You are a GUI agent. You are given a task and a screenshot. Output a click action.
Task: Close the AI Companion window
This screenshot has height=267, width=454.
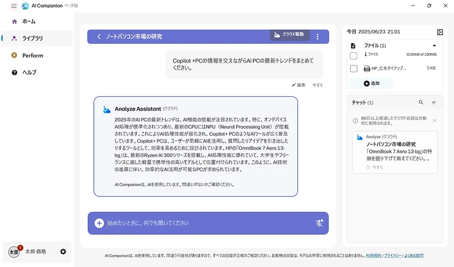[x=445, y=6]
